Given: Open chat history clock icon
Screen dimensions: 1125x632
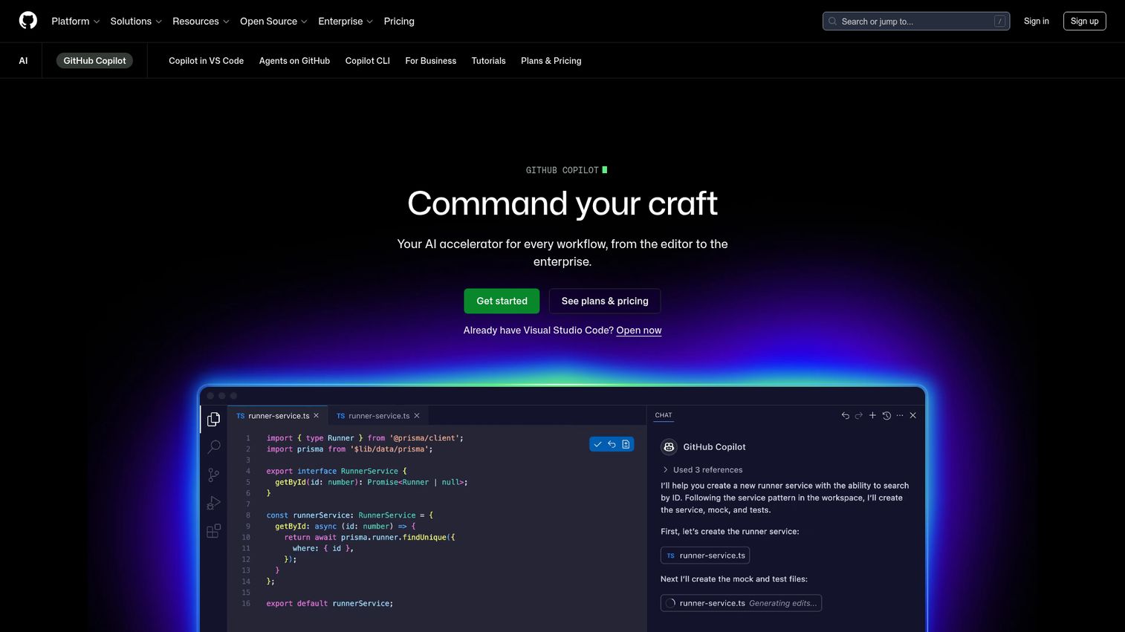Looking at the screenshot, I should [886, 415].
